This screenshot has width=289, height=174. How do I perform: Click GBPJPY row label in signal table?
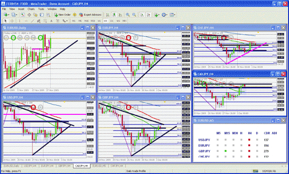204,151
